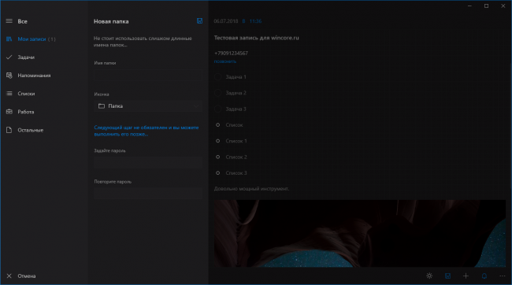The image size is (512, 285).
Task: Open the attached canyon image
Action: tap(360, 233)
